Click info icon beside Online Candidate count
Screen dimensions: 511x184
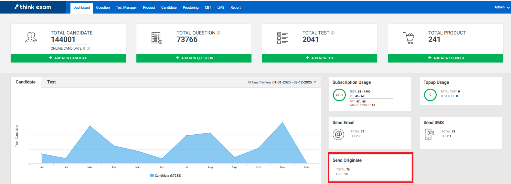click(x=89, y=49)
